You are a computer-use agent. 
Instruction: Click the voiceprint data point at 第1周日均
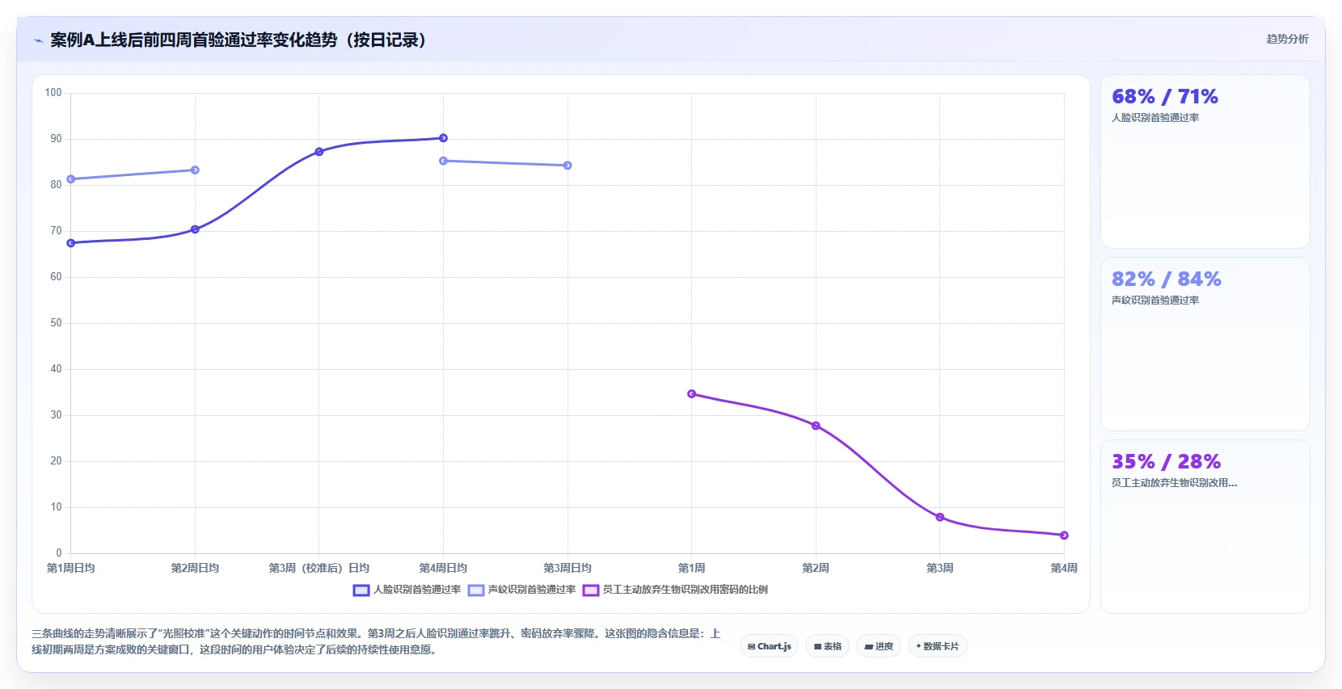pos(71,179)
